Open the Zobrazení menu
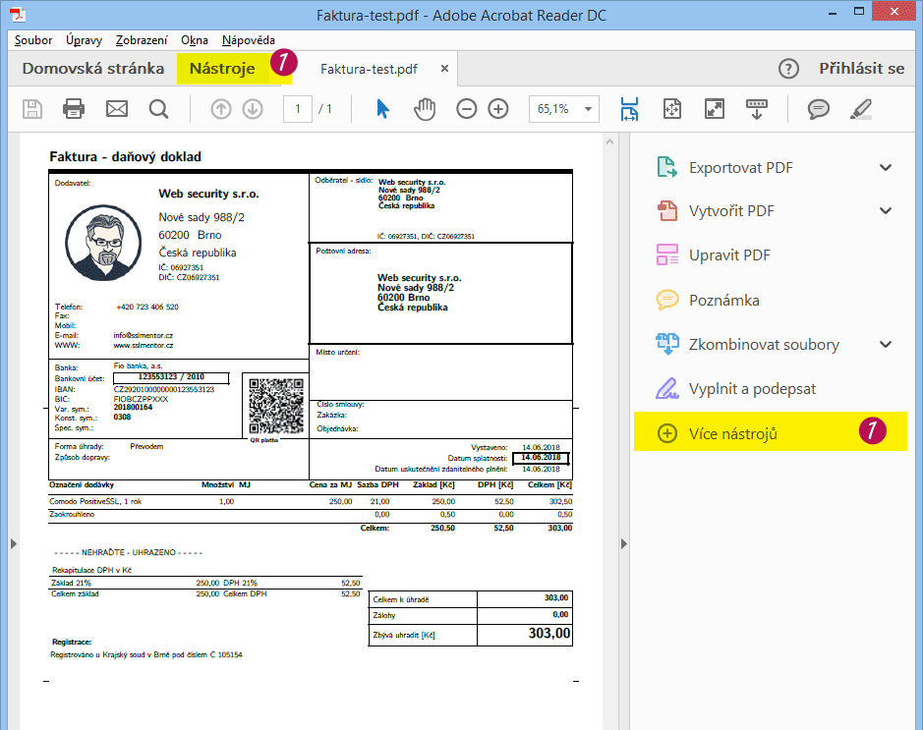This screenshot has height=730, width=923. (142, 40)
